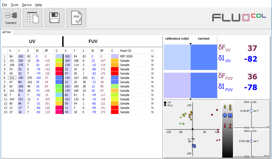The height and width of the screenshot is (159, 272).
Task: Click the FUV section heading
Action: 93,41
